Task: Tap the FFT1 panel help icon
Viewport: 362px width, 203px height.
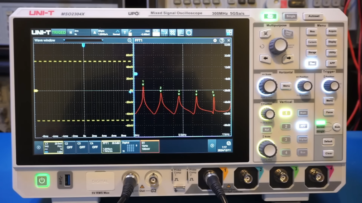Action: (x=222, y=41)
